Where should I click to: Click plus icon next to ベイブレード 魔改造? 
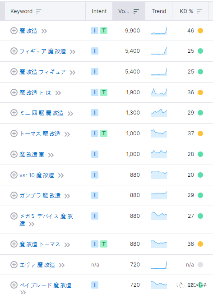tap(14, 285)
